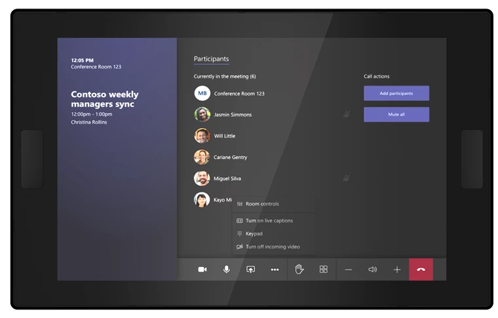Open Room controls from popup menu
Viewport: 498px width, 318px height.
pos(262,204)
